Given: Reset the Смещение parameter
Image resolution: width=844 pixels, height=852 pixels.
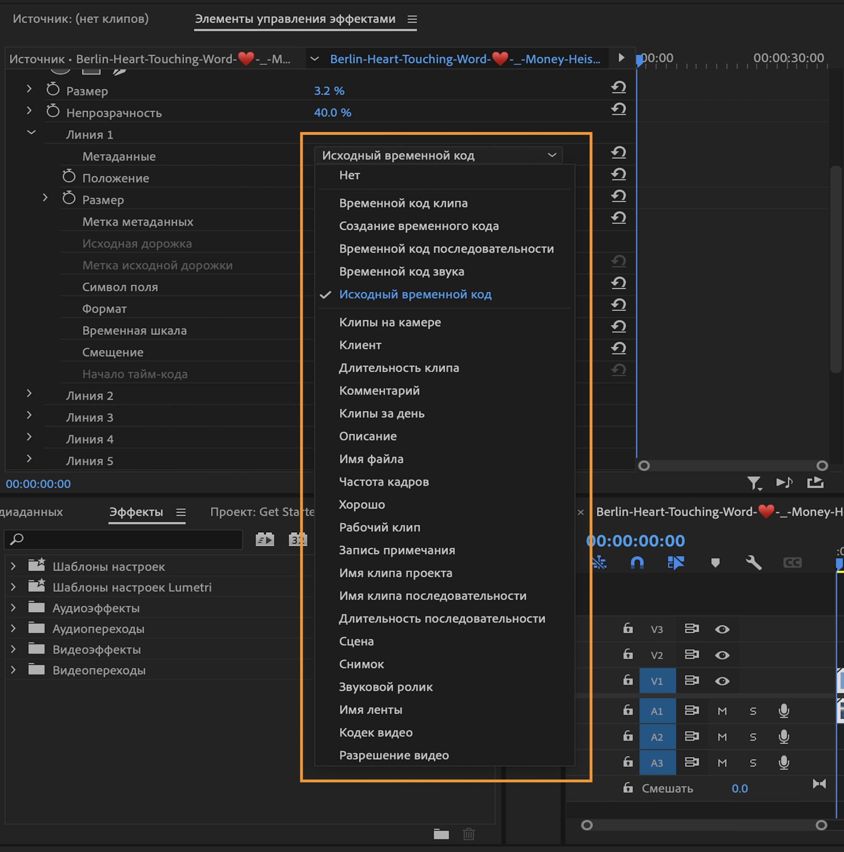Looking at the screenshot, I should [x=618, y=348].
